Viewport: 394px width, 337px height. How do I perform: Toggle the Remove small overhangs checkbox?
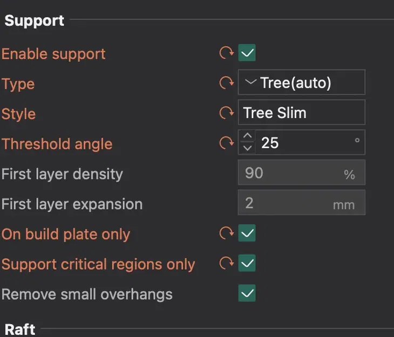click(x=247, y=294)
